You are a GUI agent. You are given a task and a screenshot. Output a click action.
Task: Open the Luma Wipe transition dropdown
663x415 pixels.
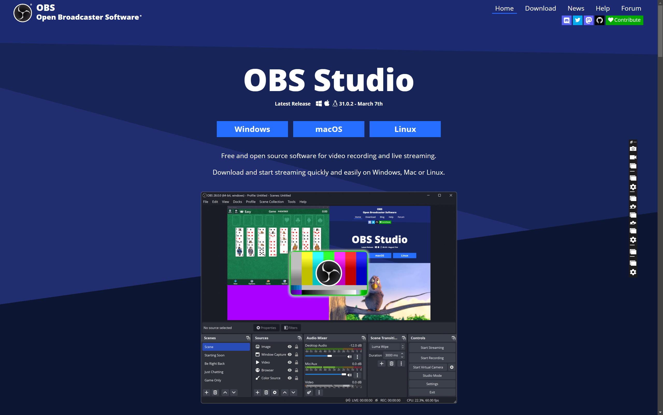403,347
